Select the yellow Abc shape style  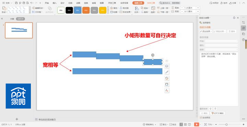coord(103,10)
